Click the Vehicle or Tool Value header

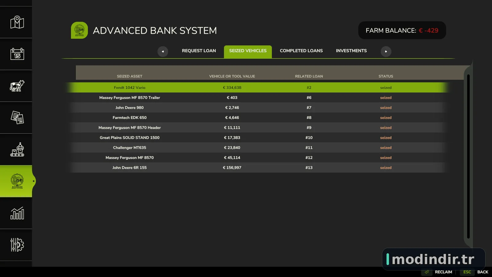[232, 76]
